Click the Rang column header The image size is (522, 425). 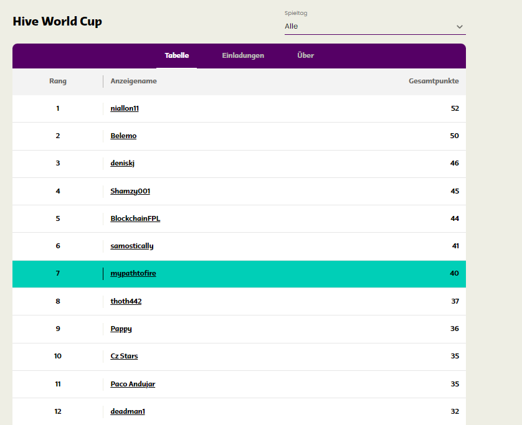pyautogui.click(x=58, y=81)
